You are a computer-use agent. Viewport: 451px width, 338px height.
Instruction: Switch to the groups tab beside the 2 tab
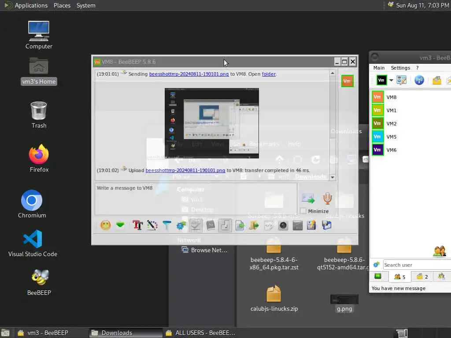tap(441, 276)
